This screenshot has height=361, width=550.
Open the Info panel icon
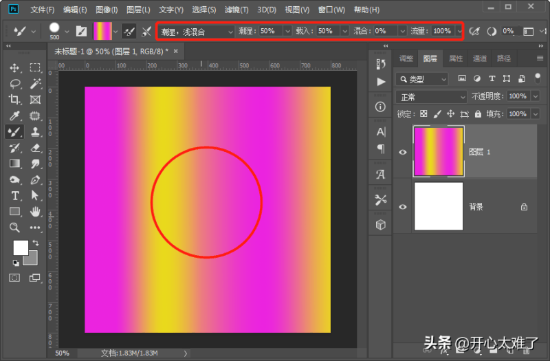coord(381,107)
